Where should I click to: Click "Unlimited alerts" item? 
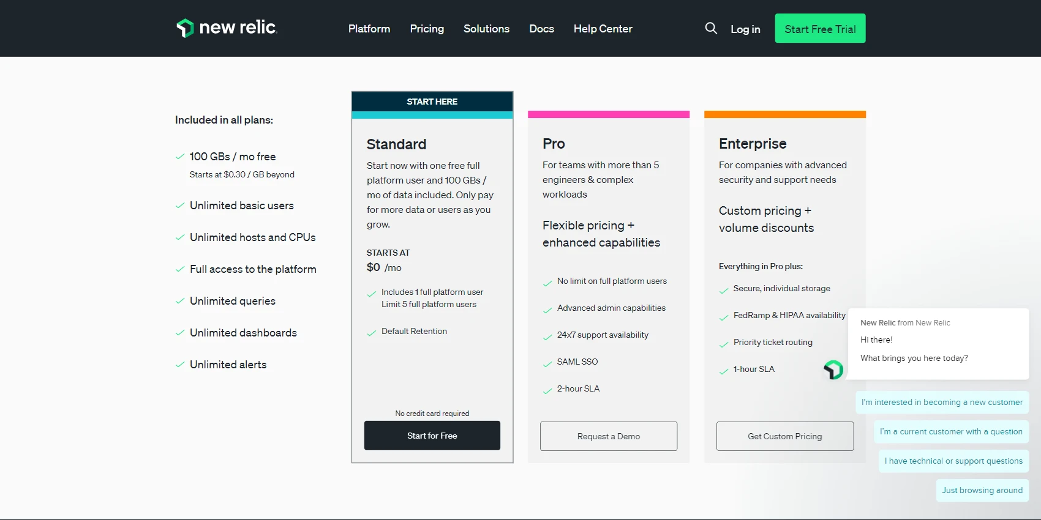pos(228,365)
